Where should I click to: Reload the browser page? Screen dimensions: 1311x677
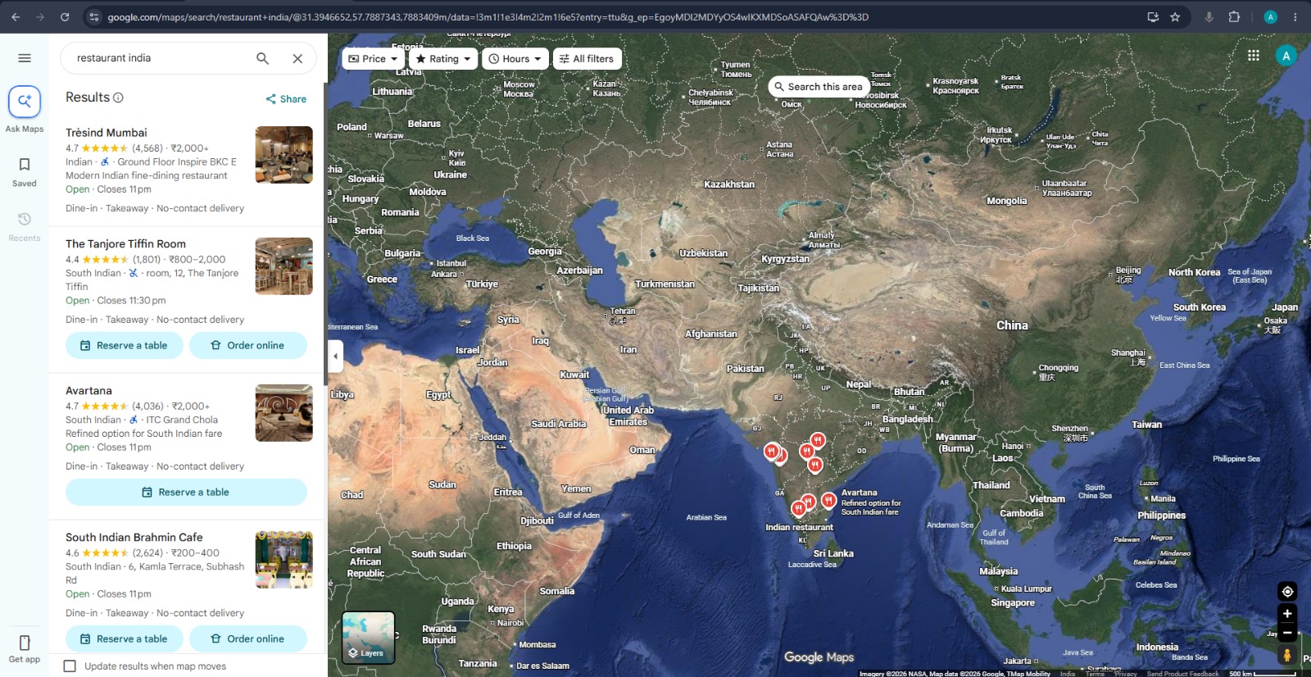[65, 16]
